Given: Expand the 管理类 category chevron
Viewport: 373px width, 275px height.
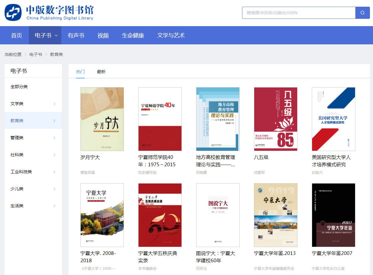Looking at the screenshot, I should pos(55,138).
